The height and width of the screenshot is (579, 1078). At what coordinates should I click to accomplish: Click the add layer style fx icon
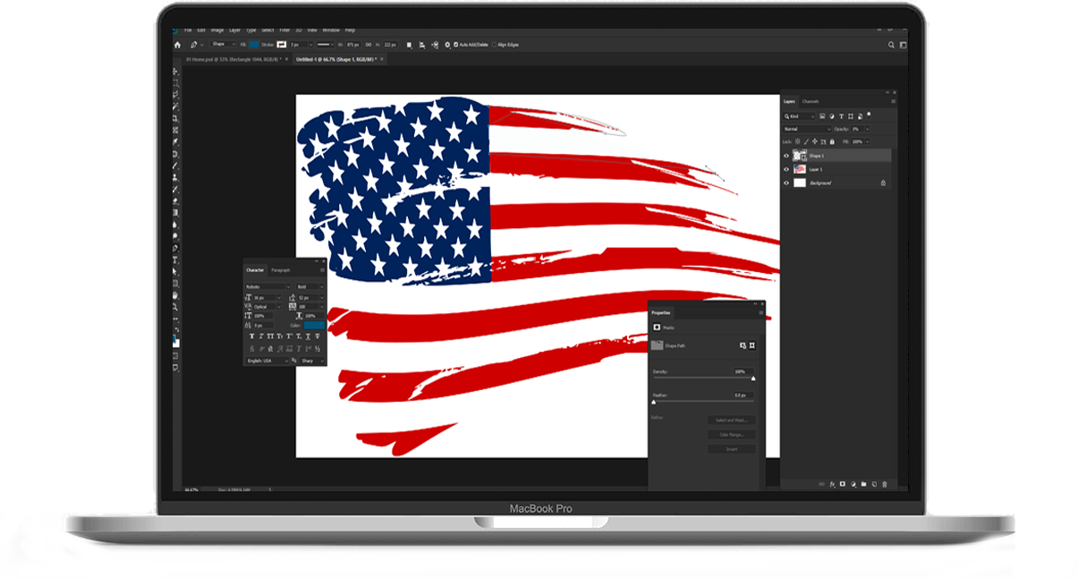coord(832,484)
